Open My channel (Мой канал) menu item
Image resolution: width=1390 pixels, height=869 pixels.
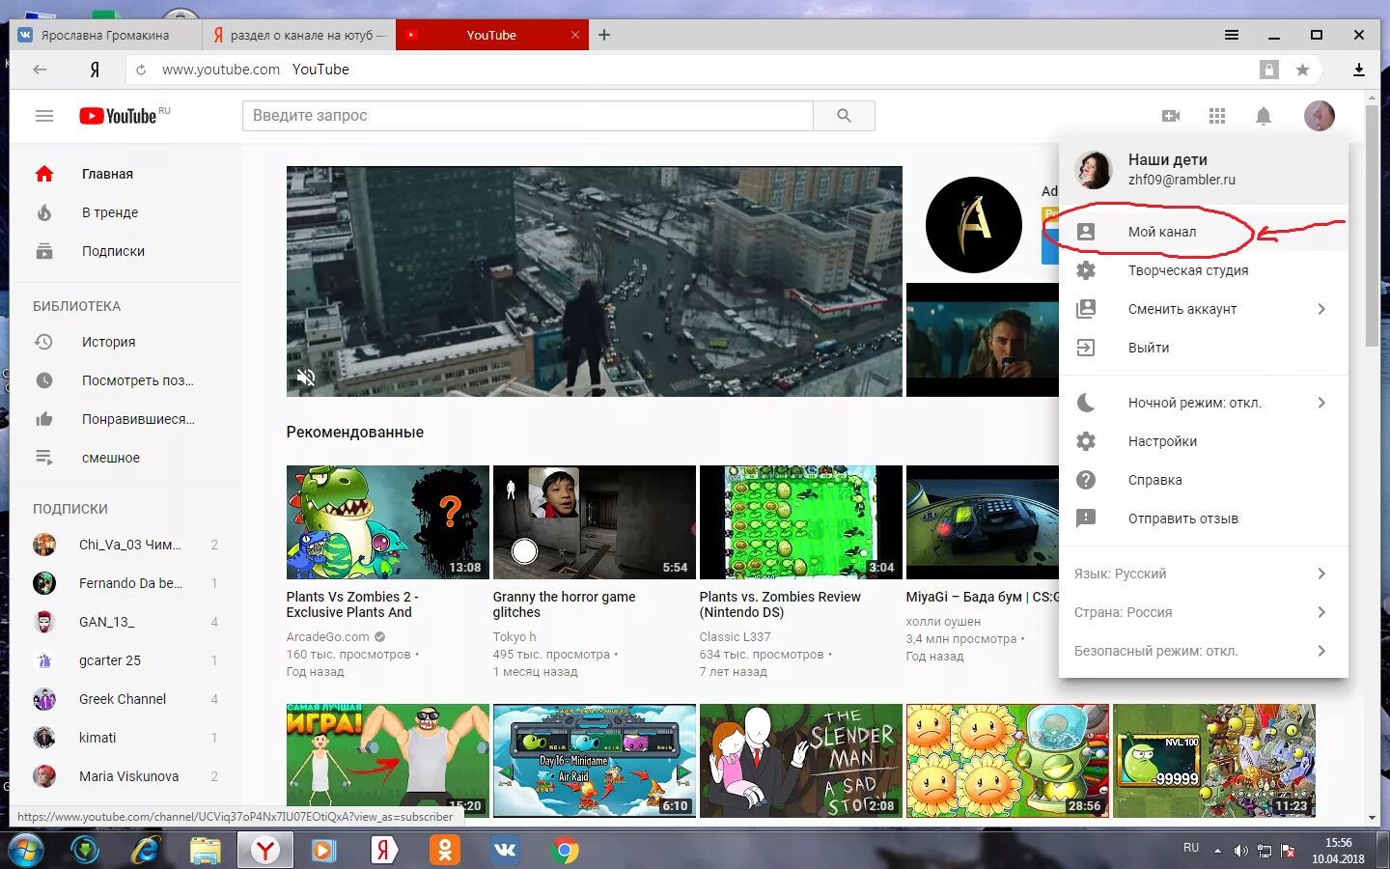pyautogui.click(x=1204, y=232)
